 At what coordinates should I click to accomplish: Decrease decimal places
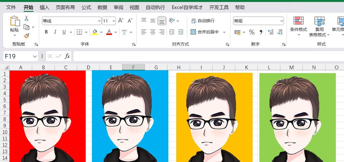pyautogui.click(x=279, y=32)
